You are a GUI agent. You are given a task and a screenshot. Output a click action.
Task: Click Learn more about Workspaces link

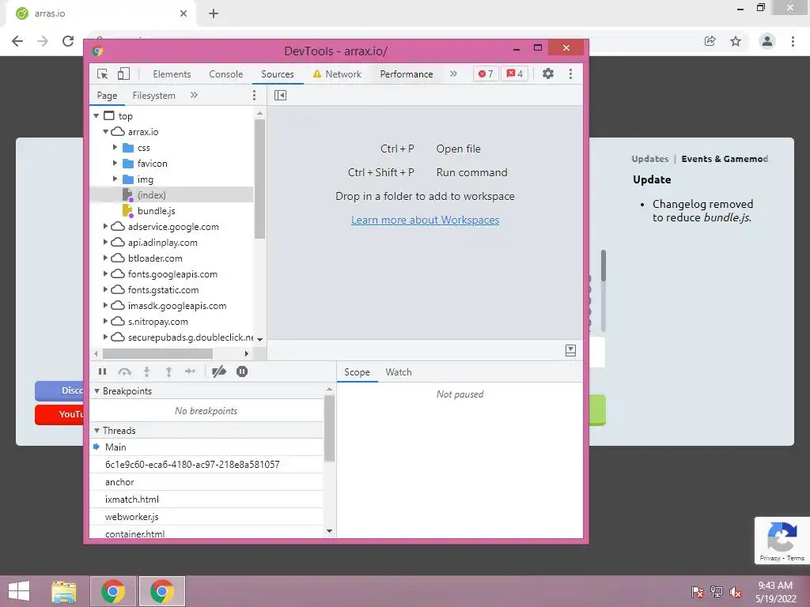pos(425,220)
